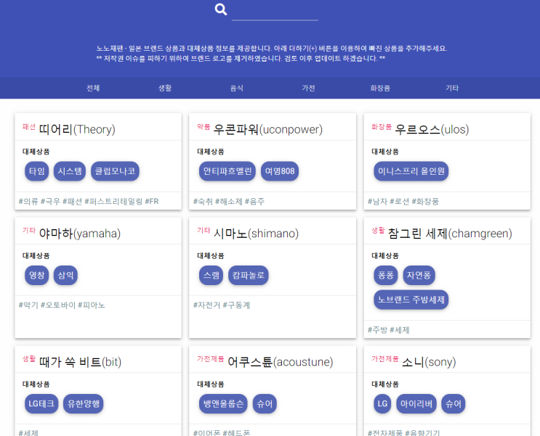Viewport: 540px width, 436px height.
Task: Select the 자연퐁 chip
Action: 419,275
